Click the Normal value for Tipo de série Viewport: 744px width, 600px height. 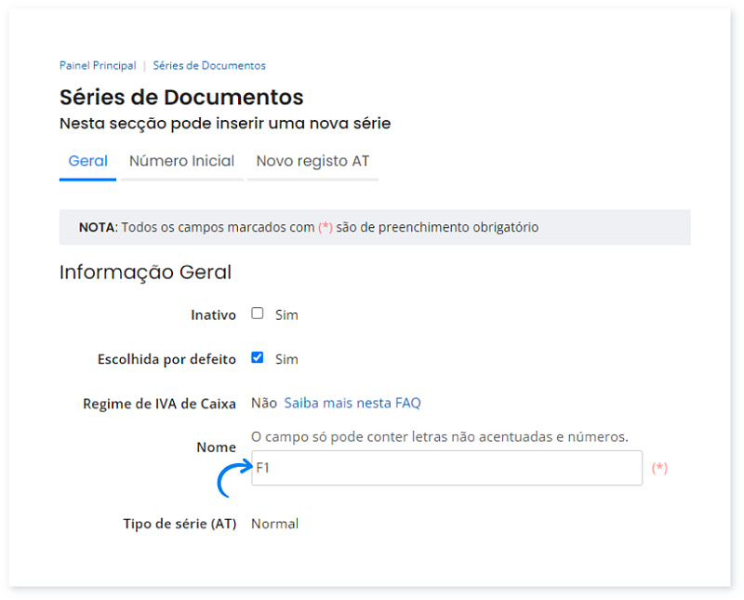[274, 524]
